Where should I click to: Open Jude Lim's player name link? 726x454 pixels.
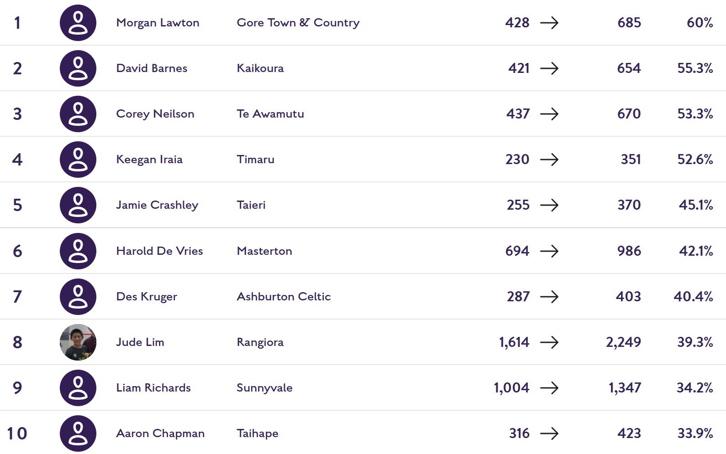140,342
